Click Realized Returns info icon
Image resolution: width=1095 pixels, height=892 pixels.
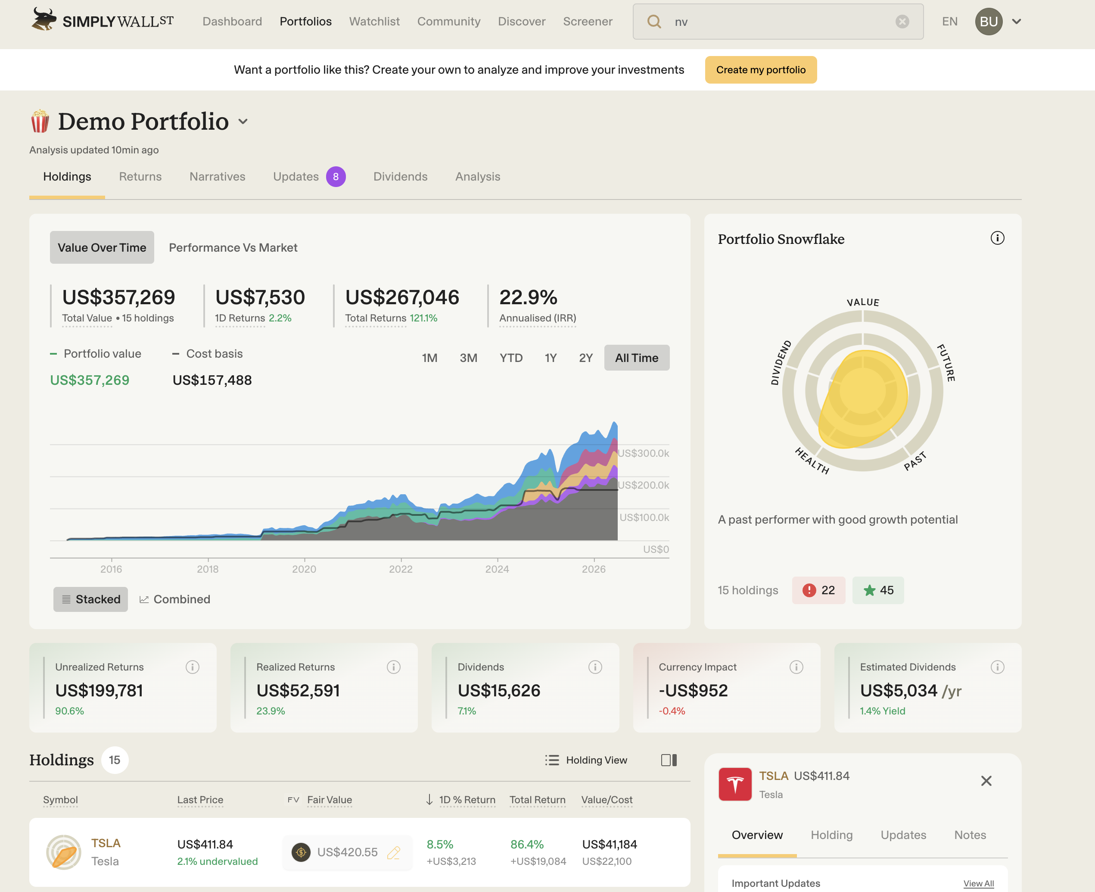coord(393,667)
